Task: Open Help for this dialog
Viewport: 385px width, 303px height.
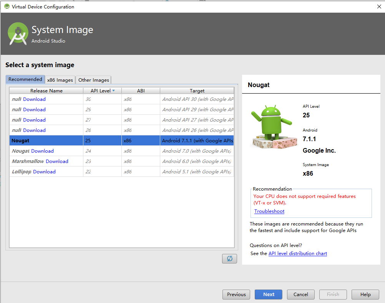Action: point(365,295)
